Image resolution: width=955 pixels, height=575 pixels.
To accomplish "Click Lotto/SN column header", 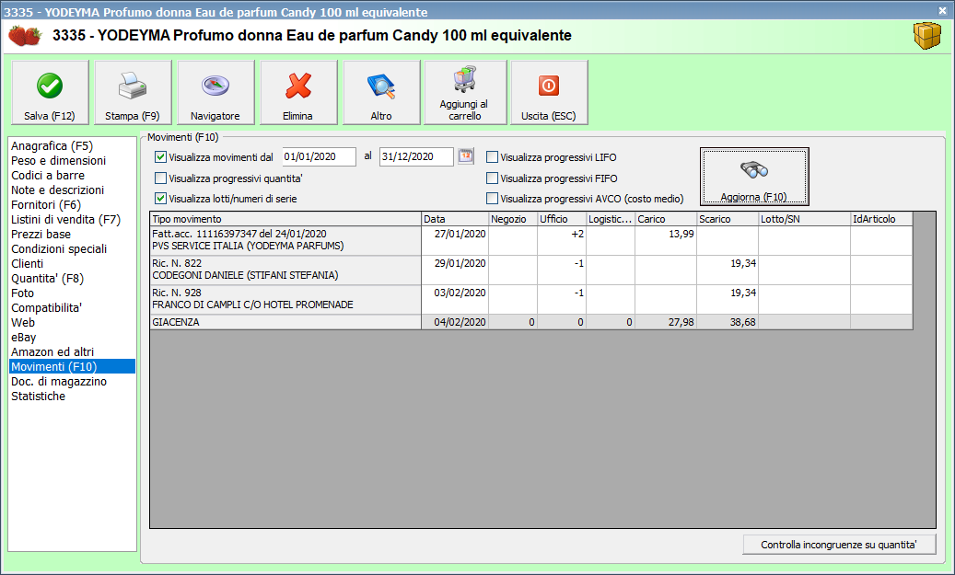I will [804, 219].
